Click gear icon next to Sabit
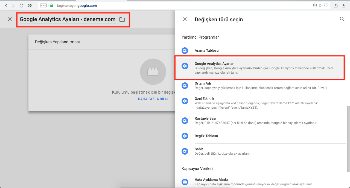 [x=185, y=151]
